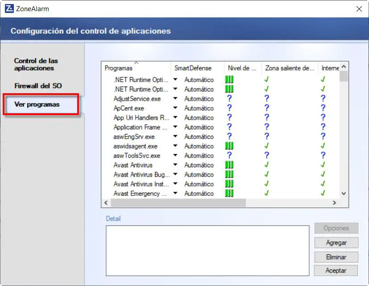The image size is (369, 286).
Task: Click trust level bars for Avast Antivirus Bug row
Action: 229,174
